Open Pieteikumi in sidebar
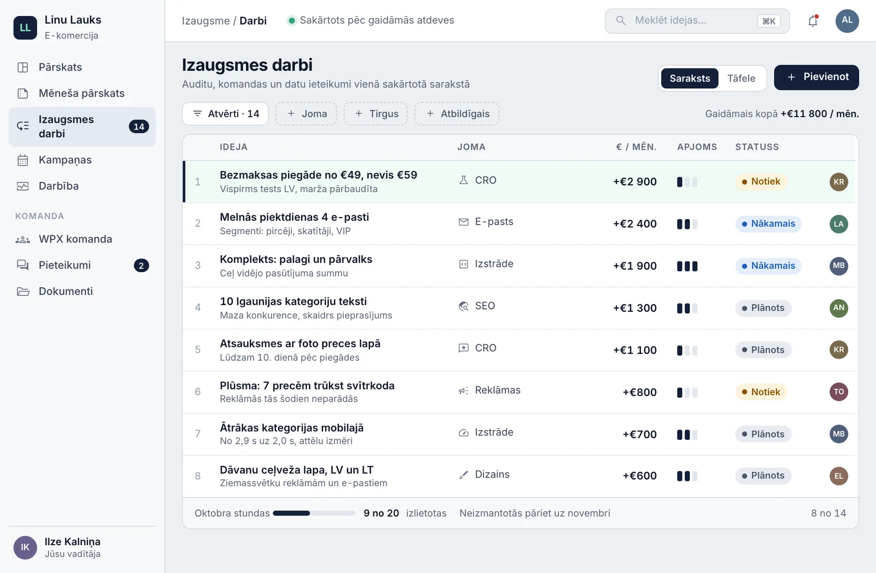Image resolution: width=876 pixels, height=573 pixels. 82,265
